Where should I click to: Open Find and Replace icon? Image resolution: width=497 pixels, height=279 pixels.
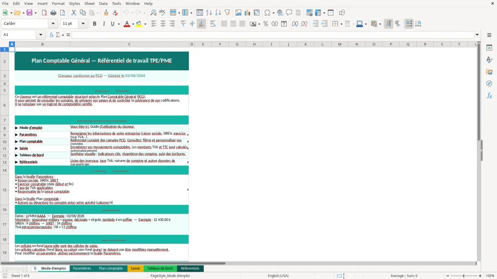click(153, 13)
